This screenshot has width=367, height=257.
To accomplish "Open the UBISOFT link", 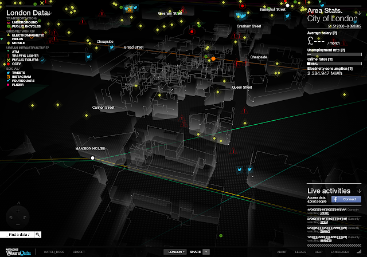I will click(x=79, y=252).
